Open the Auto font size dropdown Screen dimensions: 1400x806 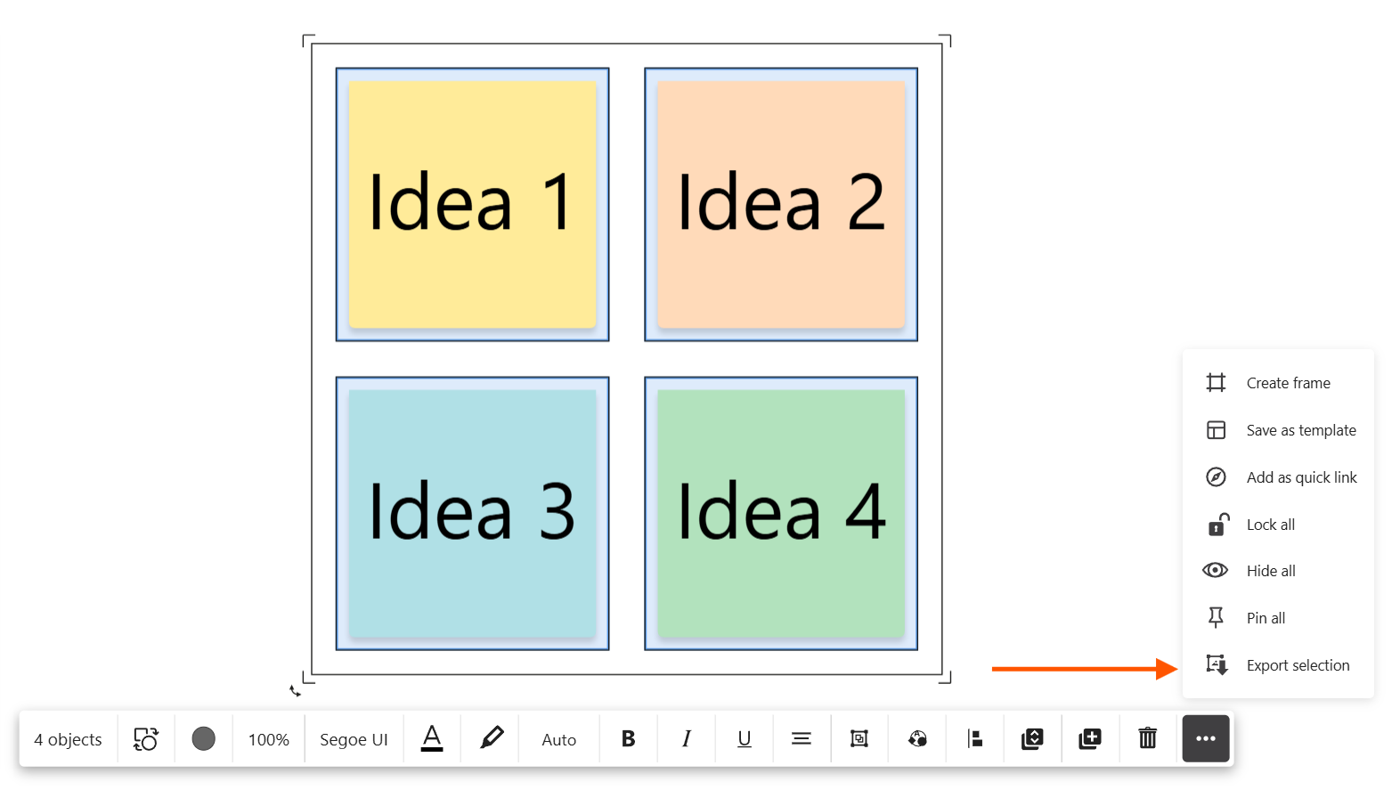coord(559,739)
